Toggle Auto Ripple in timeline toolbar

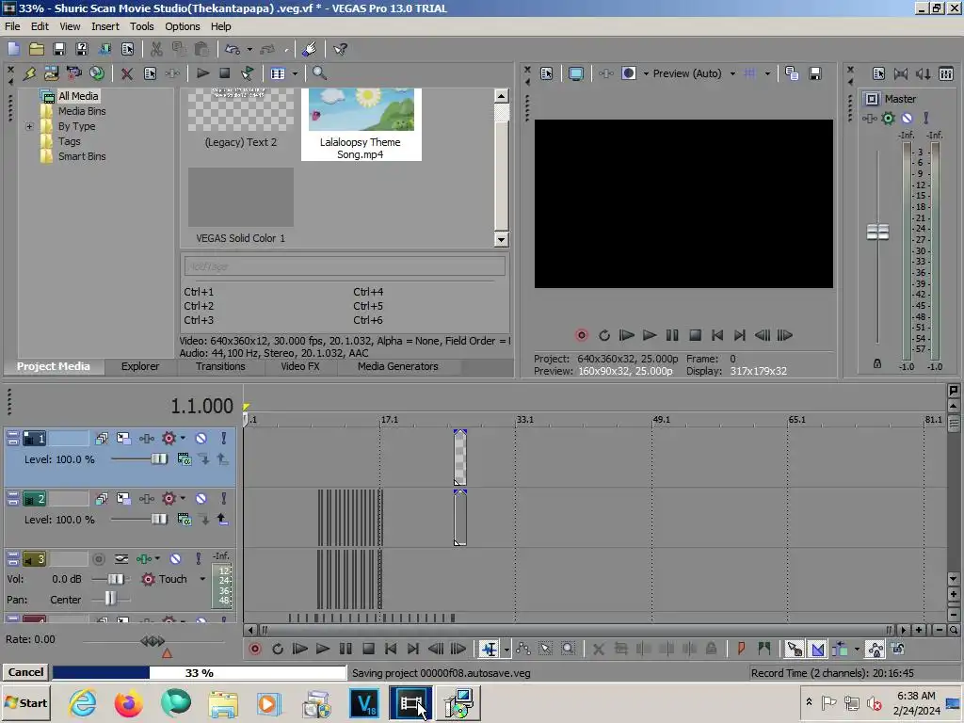click(x=840, y=649)
